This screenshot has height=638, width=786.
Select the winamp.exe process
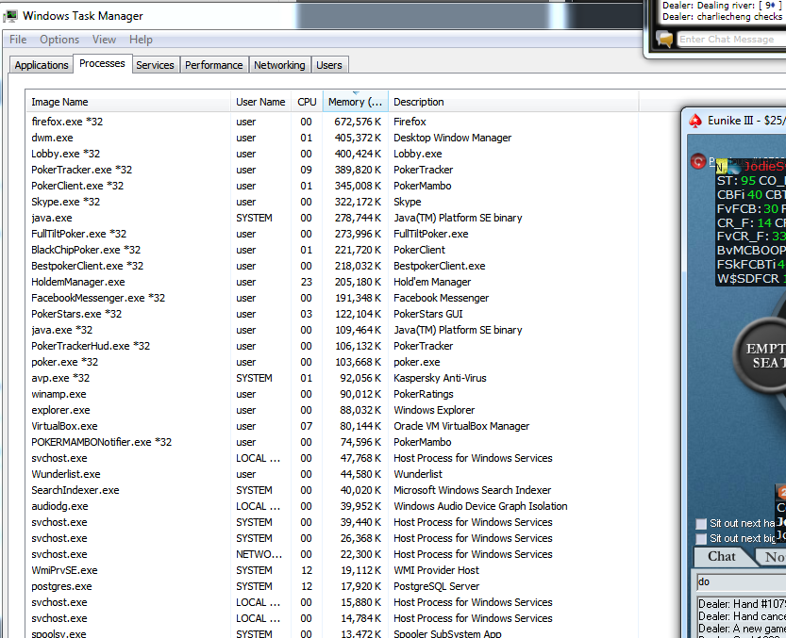[x=332, y=394]
